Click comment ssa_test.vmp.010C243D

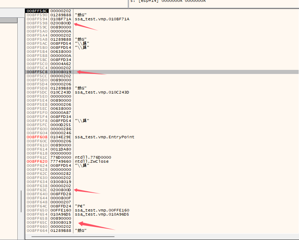pyautogui.click(x=102, y=92)
